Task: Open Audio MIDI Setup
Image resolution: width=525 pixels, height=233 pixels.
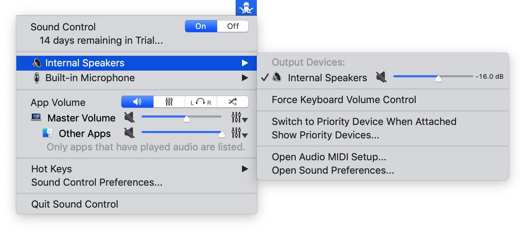Action: pyautogui.click(x=329, y=157)
